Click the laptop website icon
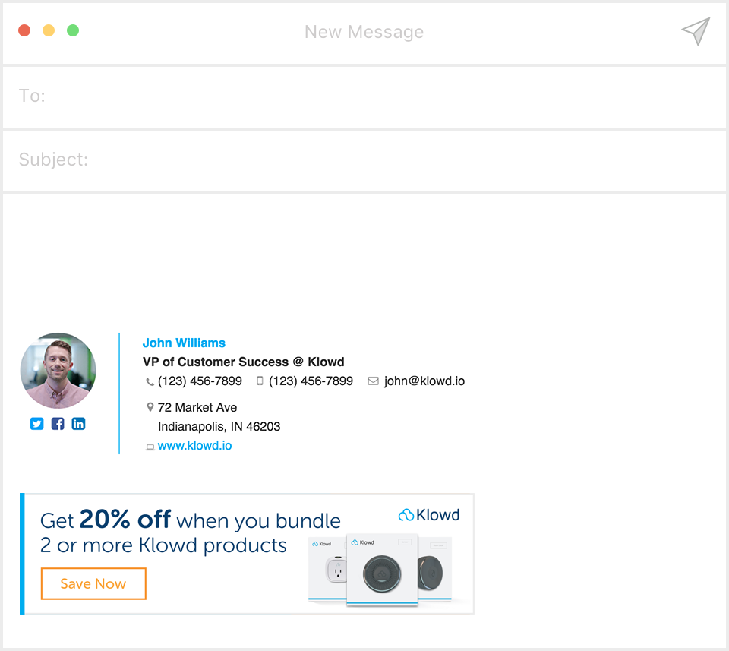Screen dimensions: 729x651 point(150,447)
